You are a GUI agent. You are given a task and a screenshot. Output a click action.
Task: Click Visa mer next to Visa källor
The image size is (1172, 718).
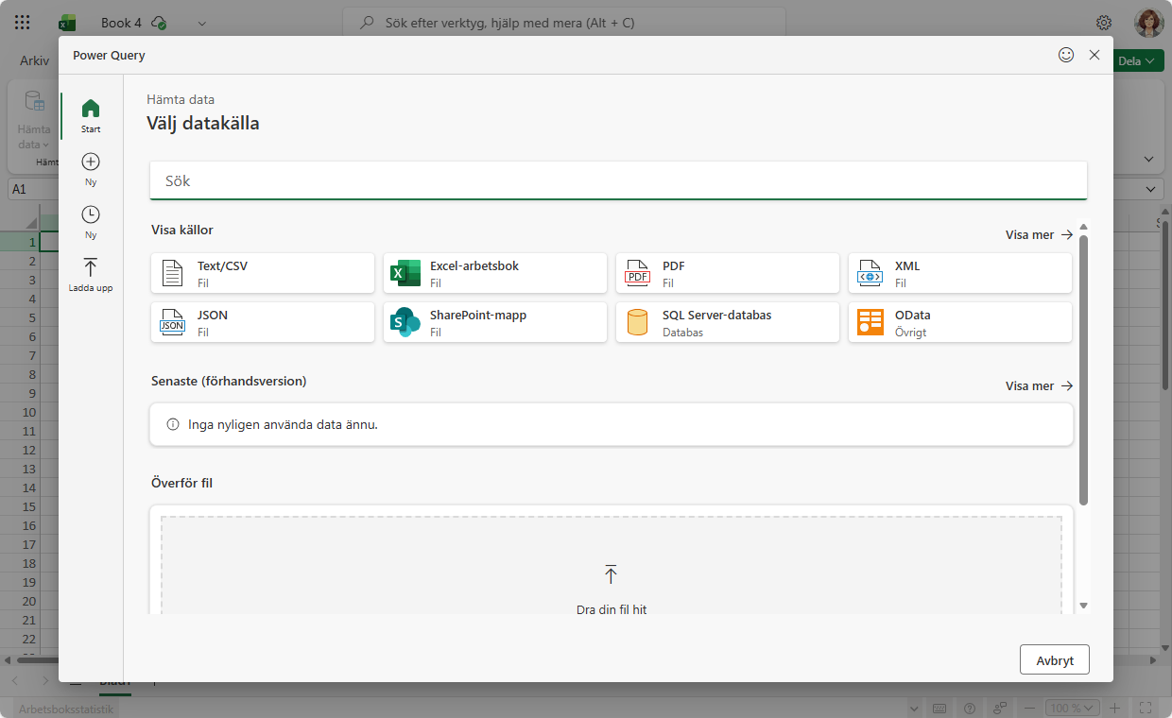(1039, 235)
